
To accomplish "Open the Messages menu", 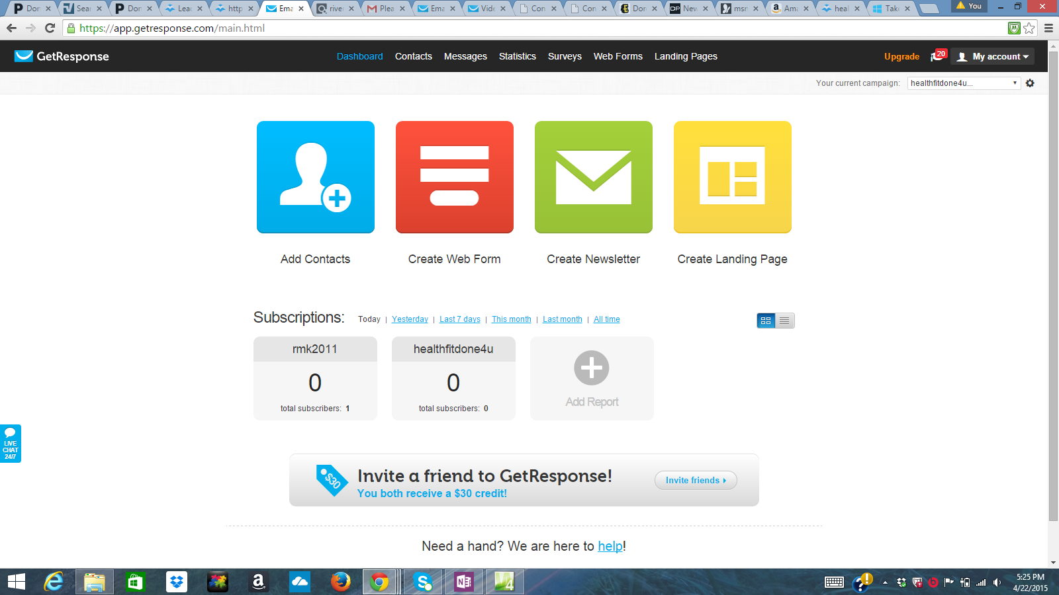I will tap(465, 56).
